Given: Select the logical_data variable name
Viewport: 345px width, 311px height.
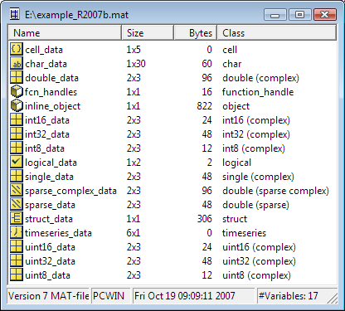Looking at the screenshot, I should point(51,163).
